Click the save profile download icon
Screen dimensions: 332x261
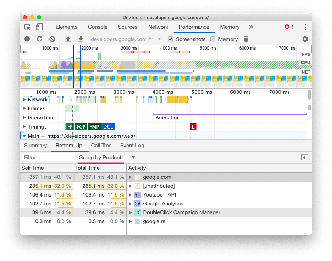pyautogui.click(x=81, y=39)
